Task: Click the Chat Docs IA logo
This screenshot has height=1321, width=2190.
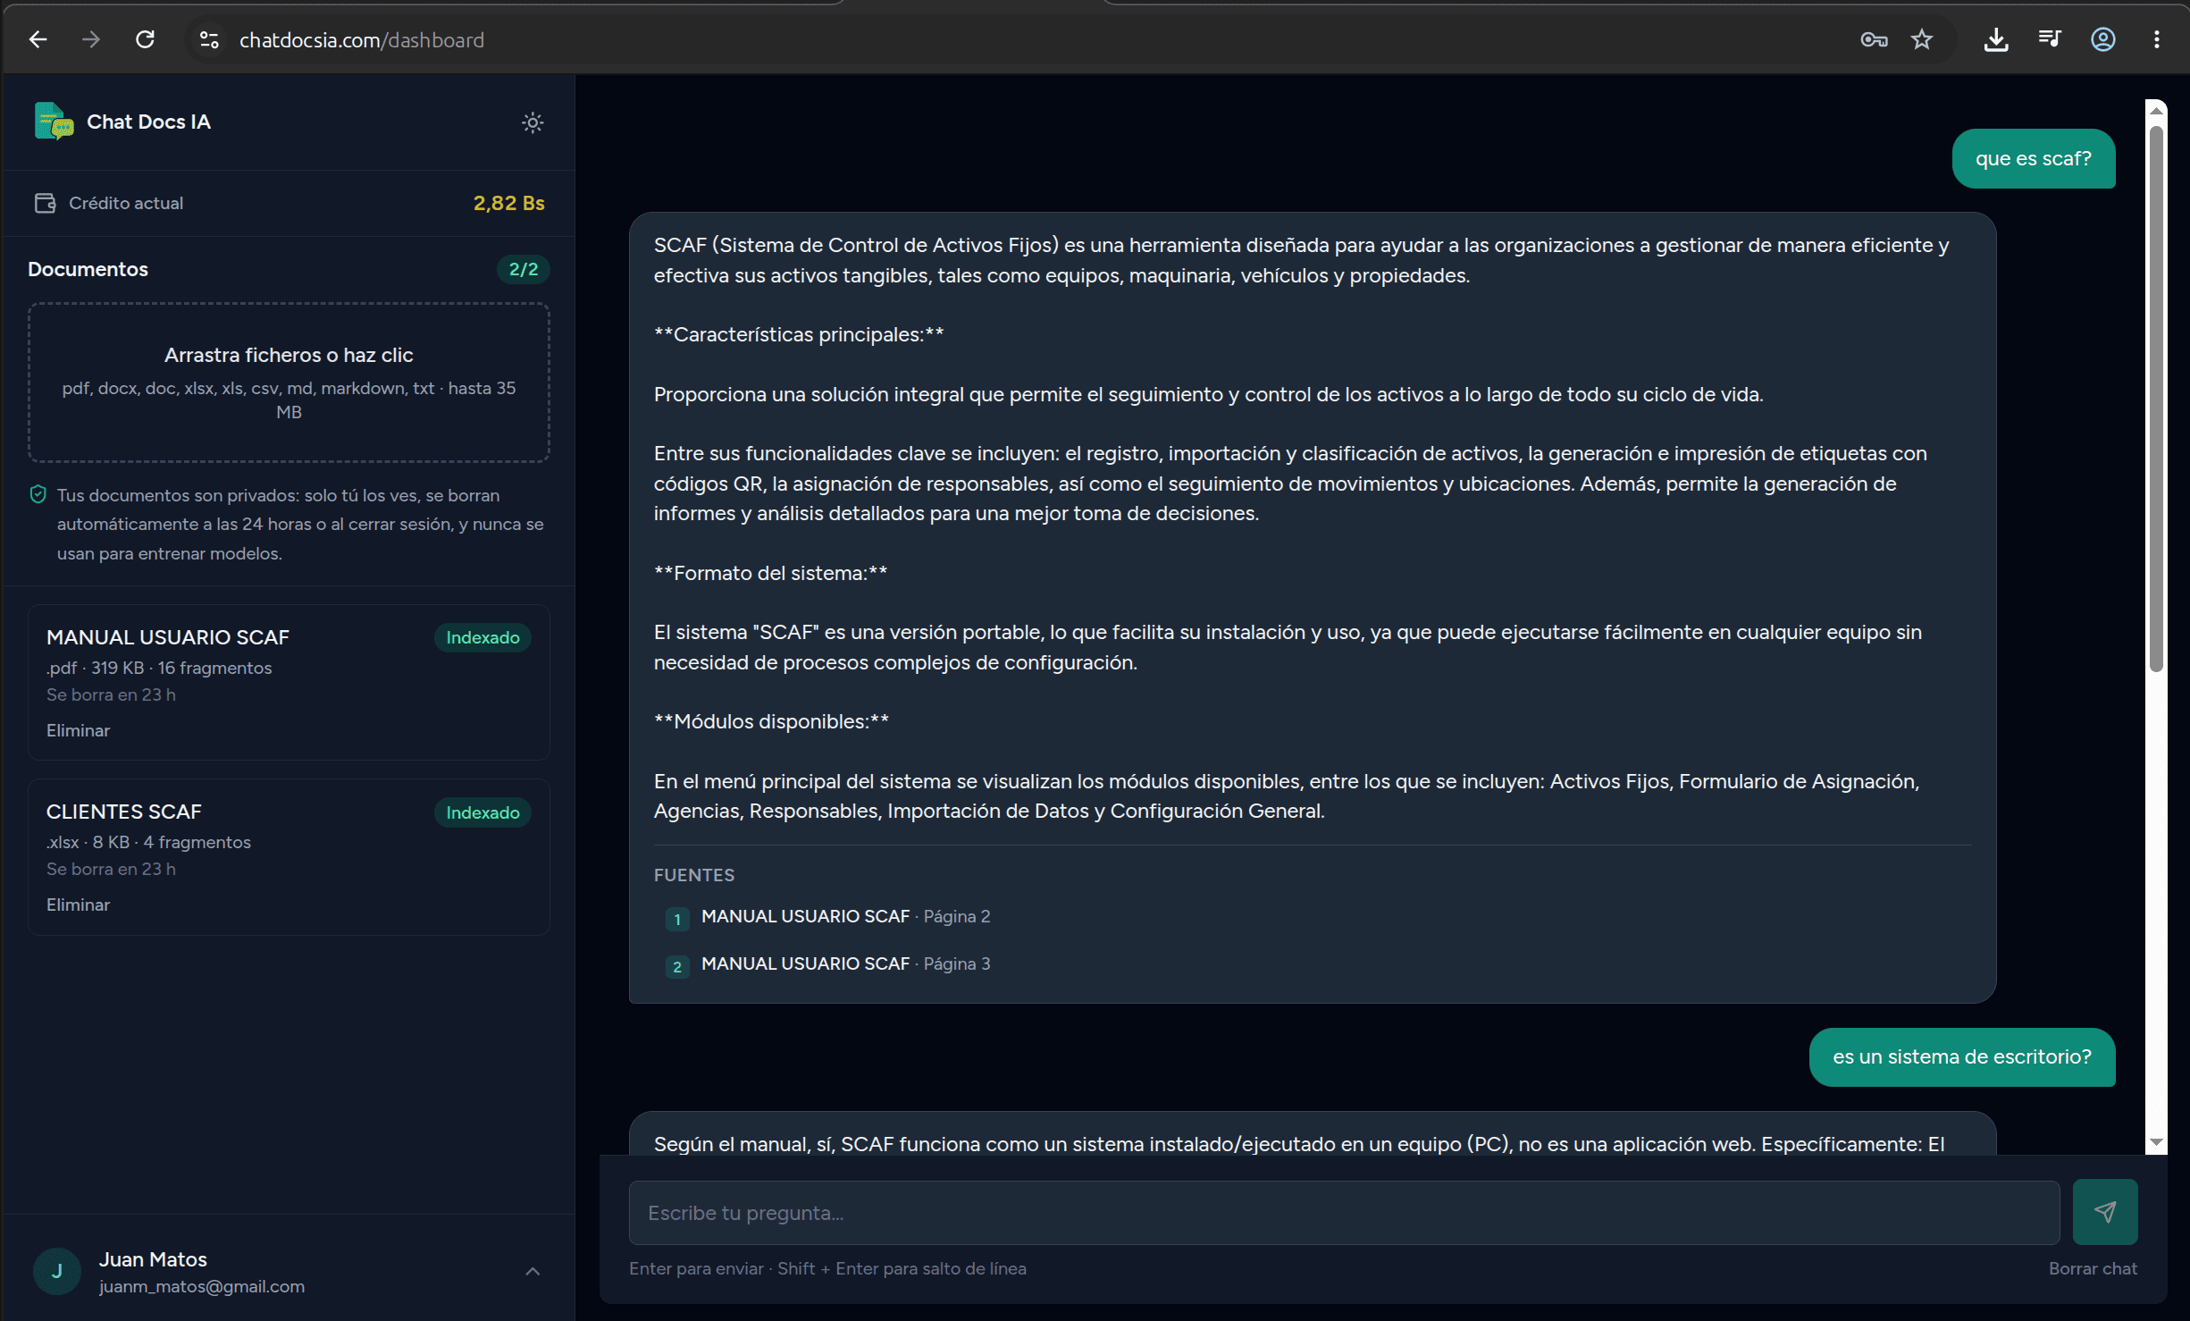Action: pyautogui.click(x=54, y=122)
